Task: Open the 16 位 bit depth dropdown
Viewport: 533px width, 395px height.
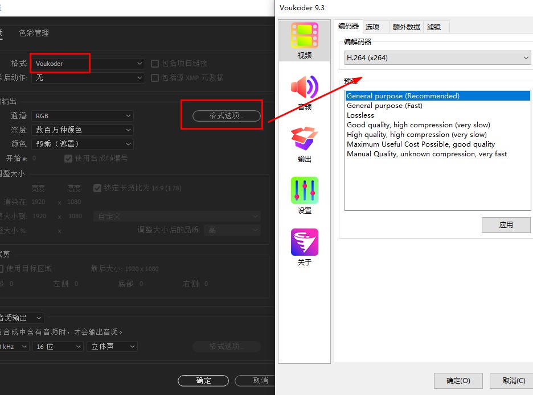Action: pos(58,347)
